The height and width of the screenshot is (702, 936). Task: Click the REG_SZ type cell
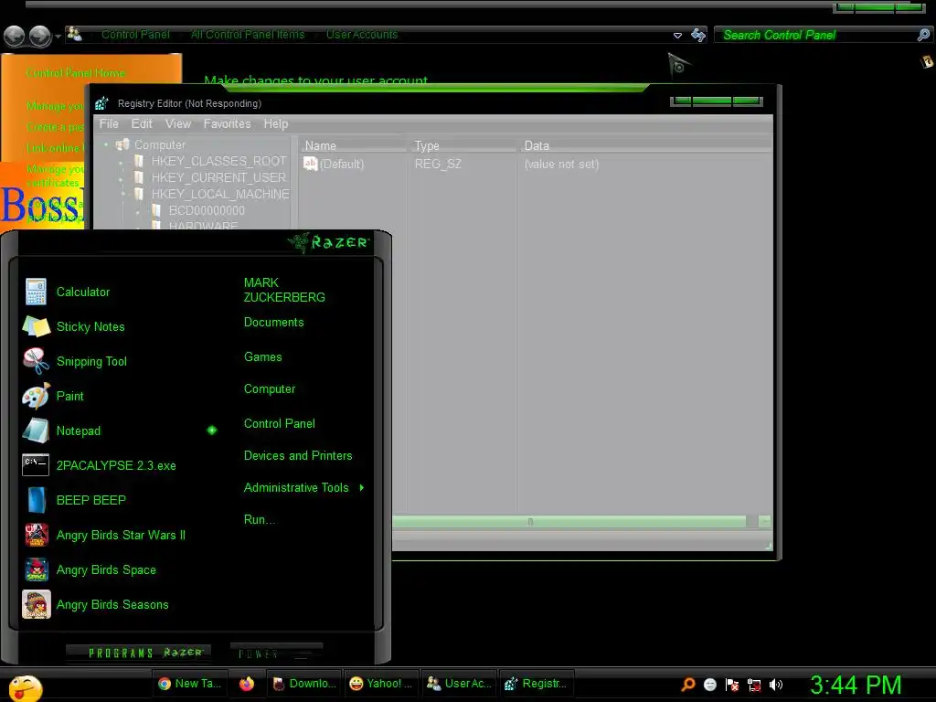(x=438, y=165)
